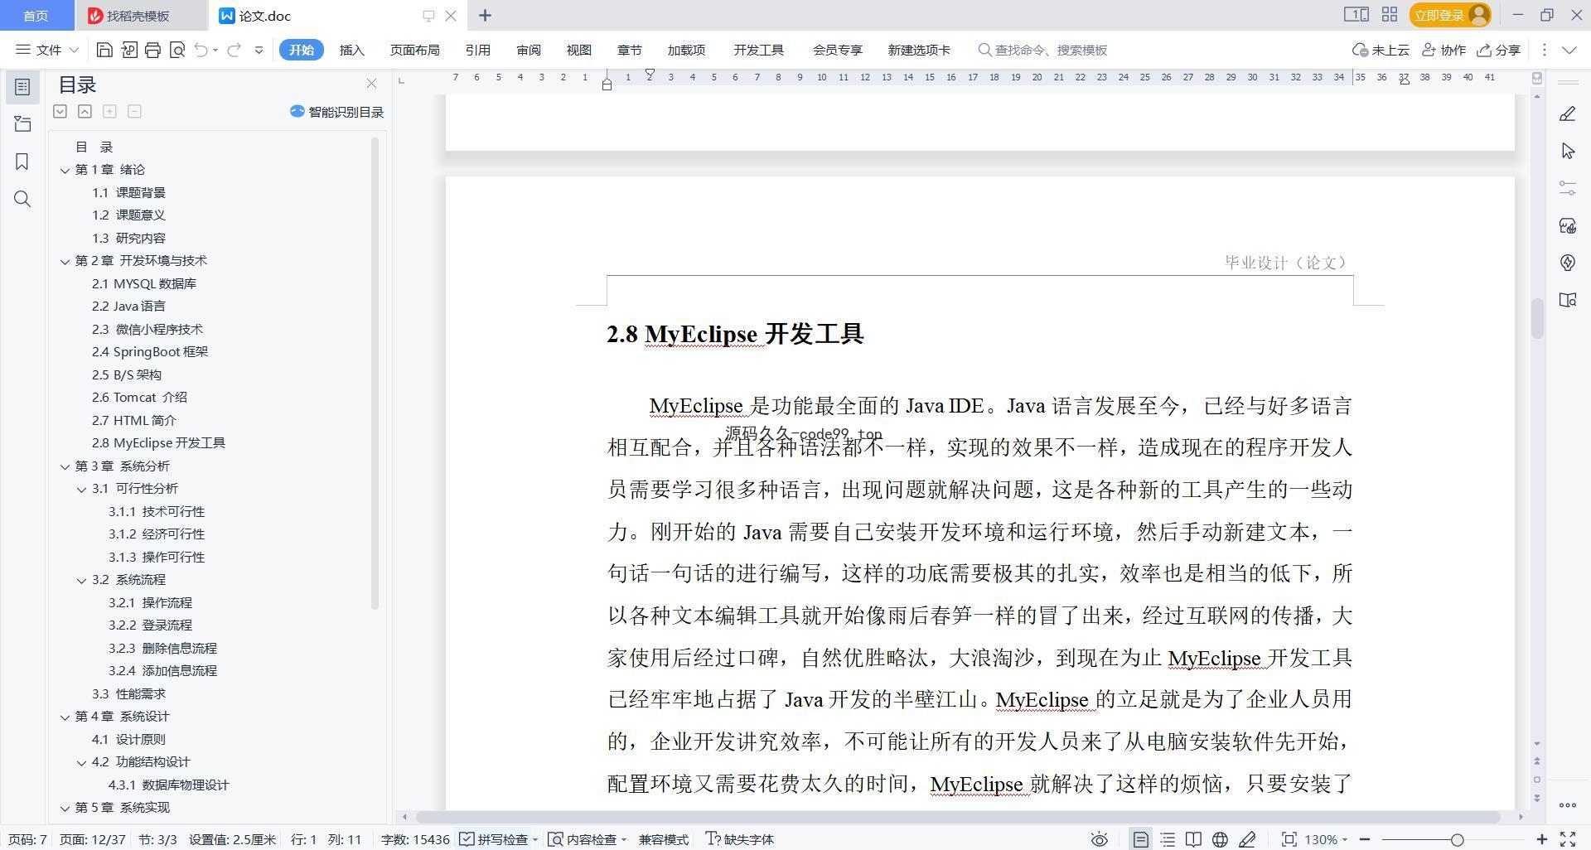This screenshot has width=1591, height=850.
Task: Click the window grid layout icon in title bar
Action: pyautogui.click(x=1390, y=15)
